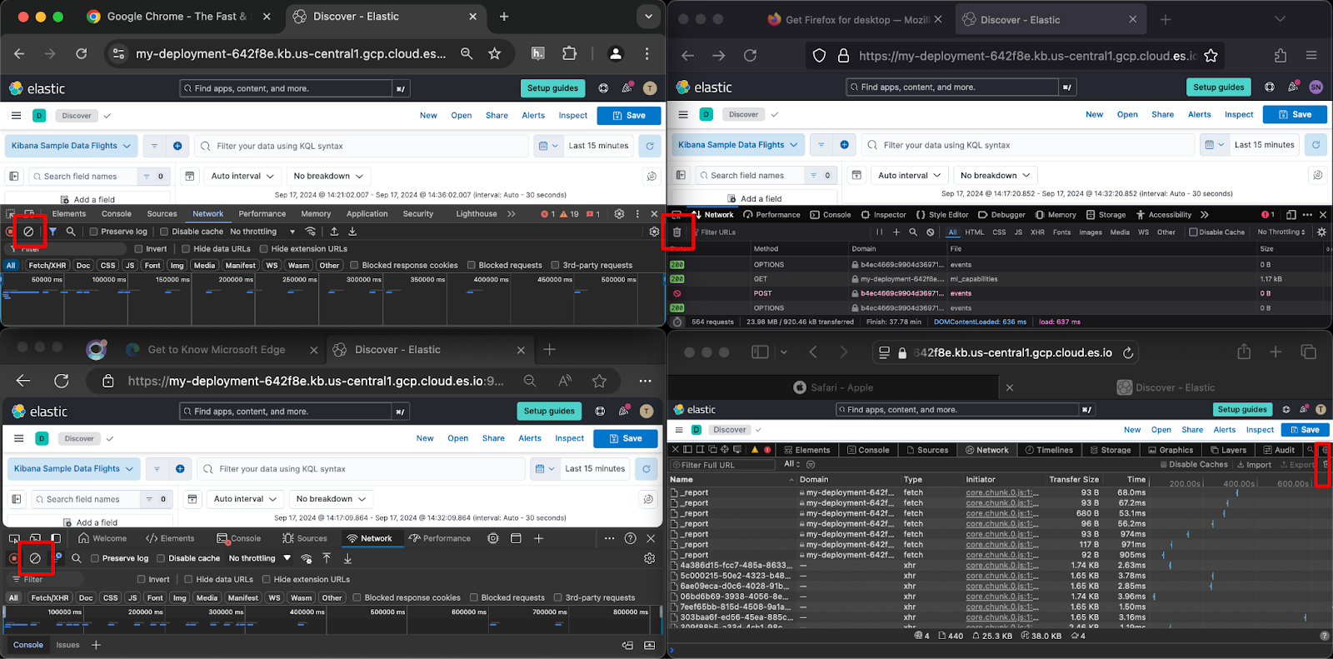Click trash clear icon in Firefox Network panel

[676, 232]
